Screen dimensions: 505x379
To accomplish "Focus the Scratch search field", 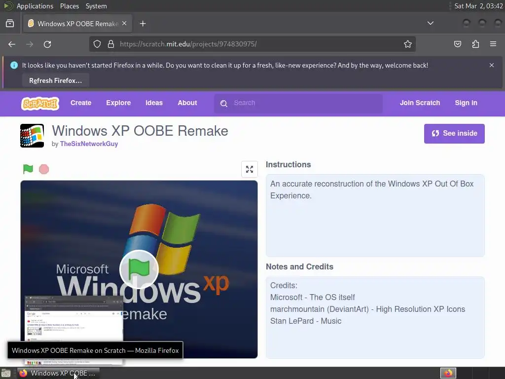I will pyautogui.click(x=298, y=103).
